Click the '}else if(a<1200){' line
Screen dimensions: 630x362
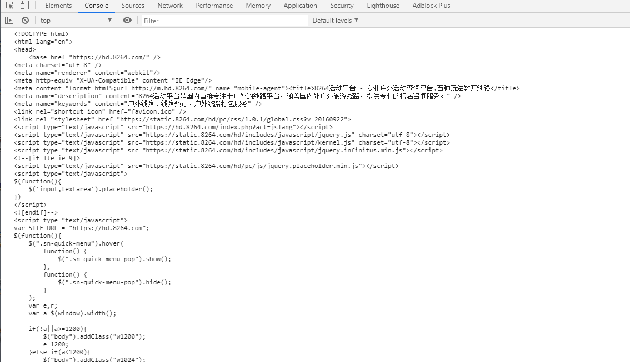click(59, 353)
